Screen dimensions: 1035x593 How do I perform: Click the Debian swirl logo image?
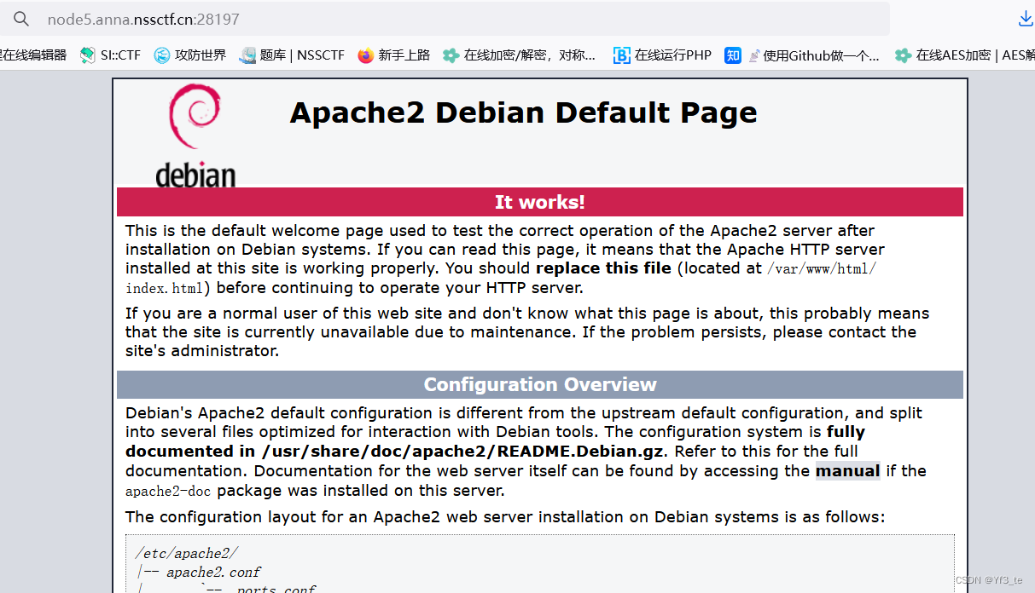pos(195,135)
